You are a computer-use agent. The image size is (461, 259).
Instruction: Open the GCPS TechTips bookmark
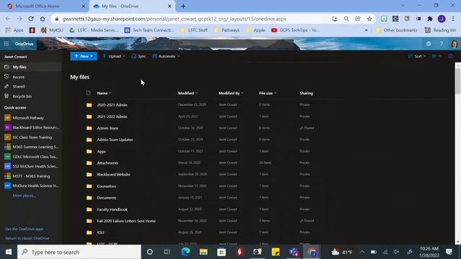click(x=295, y=30)
